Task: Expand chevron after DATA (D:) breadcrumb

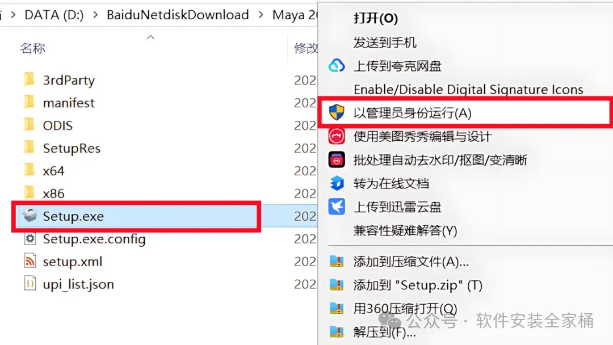Action: 95,15
